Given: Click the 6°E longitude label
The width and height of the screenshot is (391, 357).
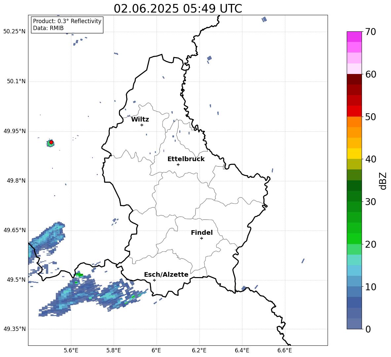Looking at the screenshot, I should pyautogui.click(x=156, y=351).
